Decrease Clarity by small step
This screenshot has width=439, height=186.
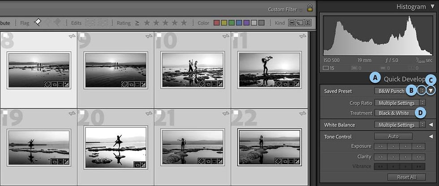pyautogui.click(x=393, y=156)
